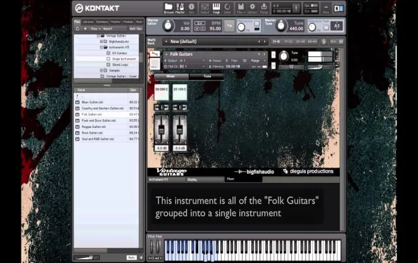The height and width of the screenshot is (263, 418).
Task: Open the Browse folder icon
Action: 168,8
